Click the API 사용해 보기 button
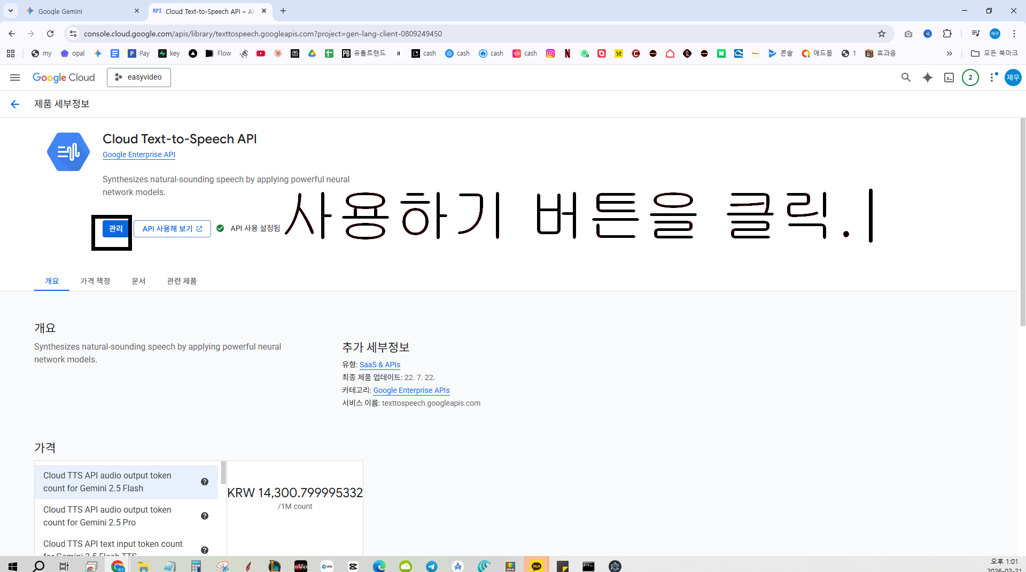 [x=172, y=229]
